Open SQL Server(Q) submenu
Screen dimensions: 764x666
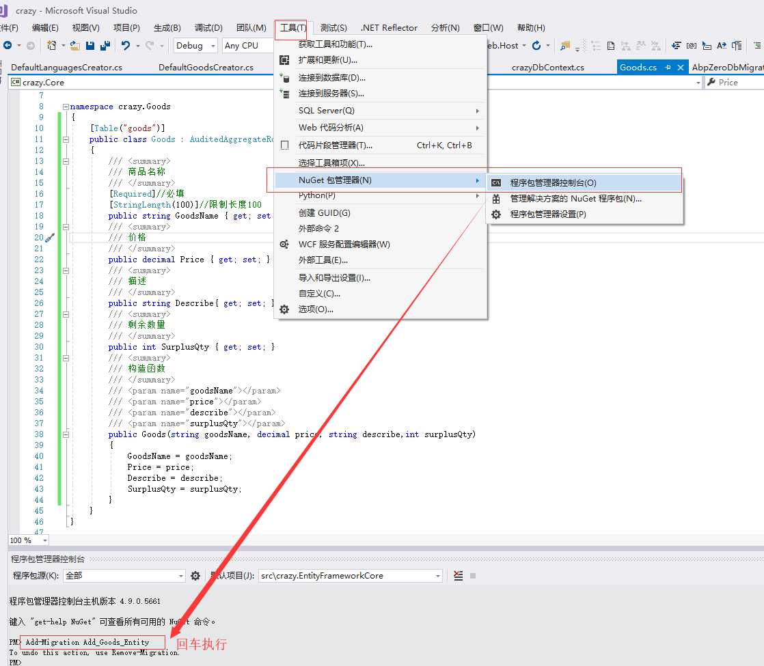pos(380,111)
